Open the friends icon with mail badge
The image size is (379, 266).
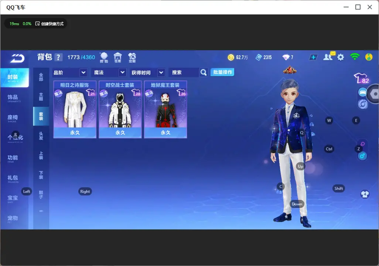pos(329,57)
